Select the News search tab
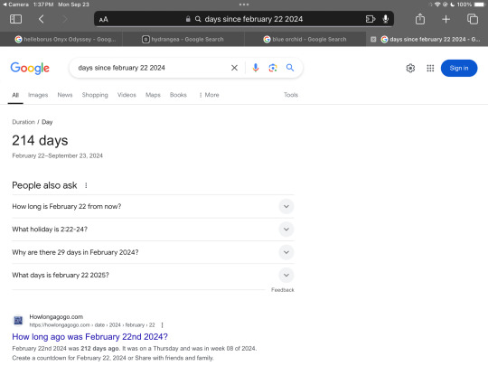Viewport: 488px width, 366px height. click(65, 95)
